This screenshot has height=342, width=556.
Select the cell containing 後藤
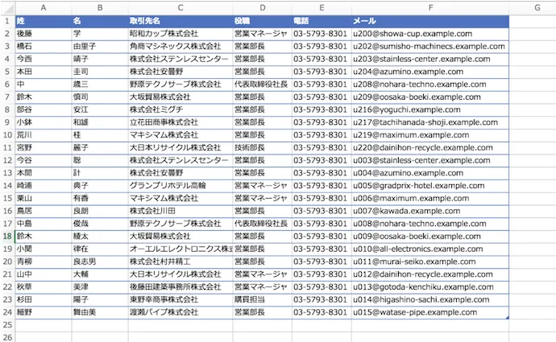point(42,34)
